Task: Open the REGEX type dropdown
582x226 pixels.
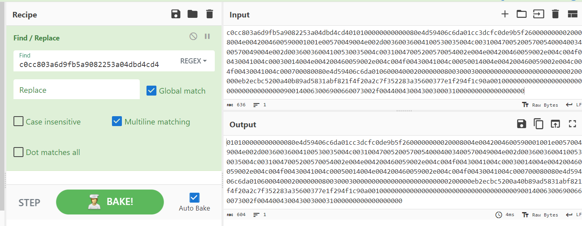Action: 193,61
